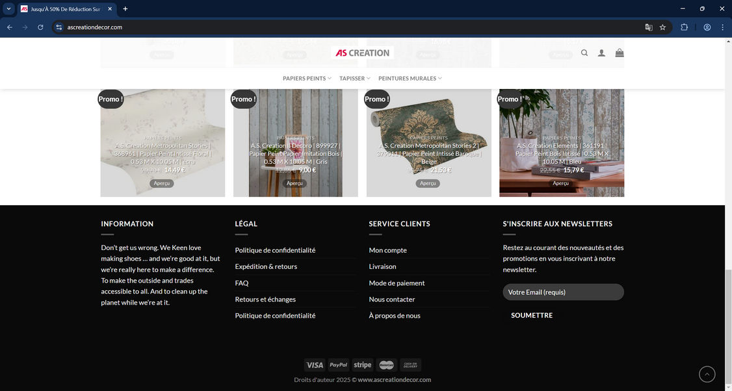
Task: Open Retours et échanges link
Action: tap(265, 299)
